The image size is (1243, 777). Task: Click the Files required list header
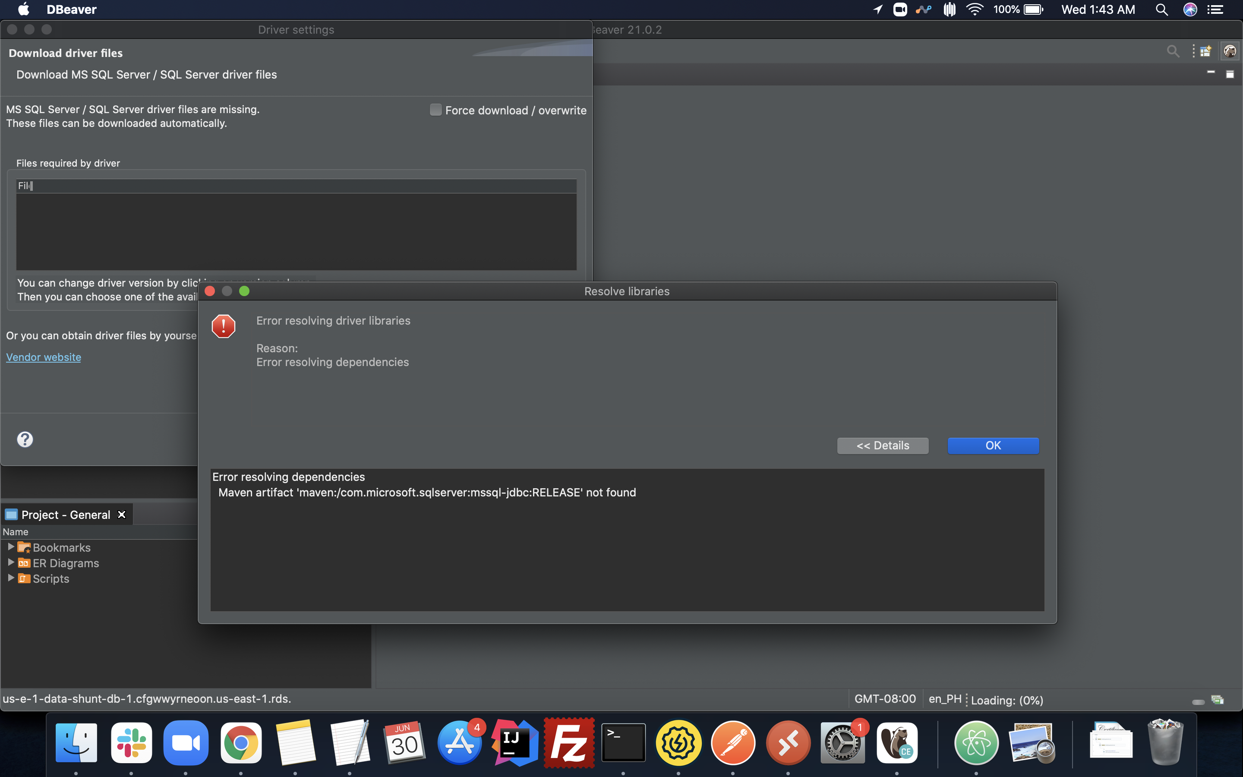[297, 186]
